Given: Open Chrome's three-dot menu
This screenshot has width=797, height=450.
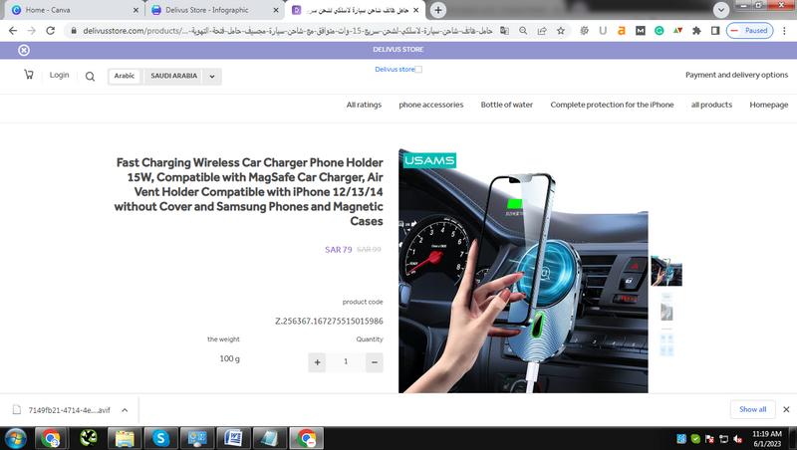Looking at the screenshot, I should tap(784, 31).
